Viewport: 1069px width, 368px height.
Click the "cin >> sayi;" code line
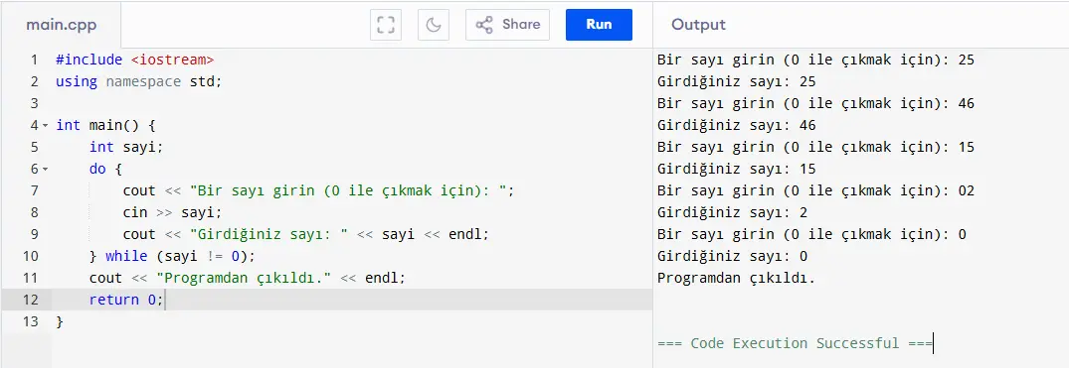[172, 212]
